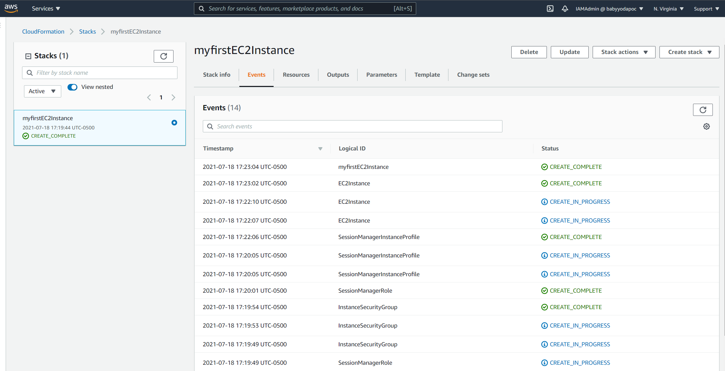Select the myfirstEC2Instance stack card name

(48, 118)
